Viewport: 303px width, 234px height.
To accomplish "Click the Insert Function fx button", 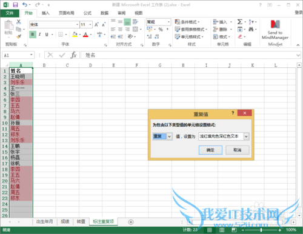I will point(73,55).
